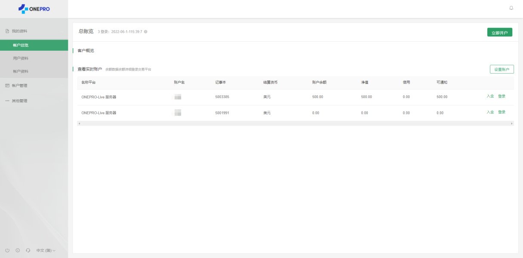The height and width of the screenshot is (258, 523).
Task: Open the notification bell
Action: tap(511, 8)
